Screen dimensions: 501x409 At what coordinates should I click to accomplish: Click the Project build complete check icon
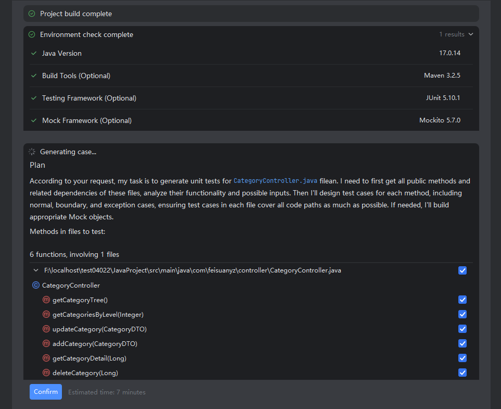(32, 14)
